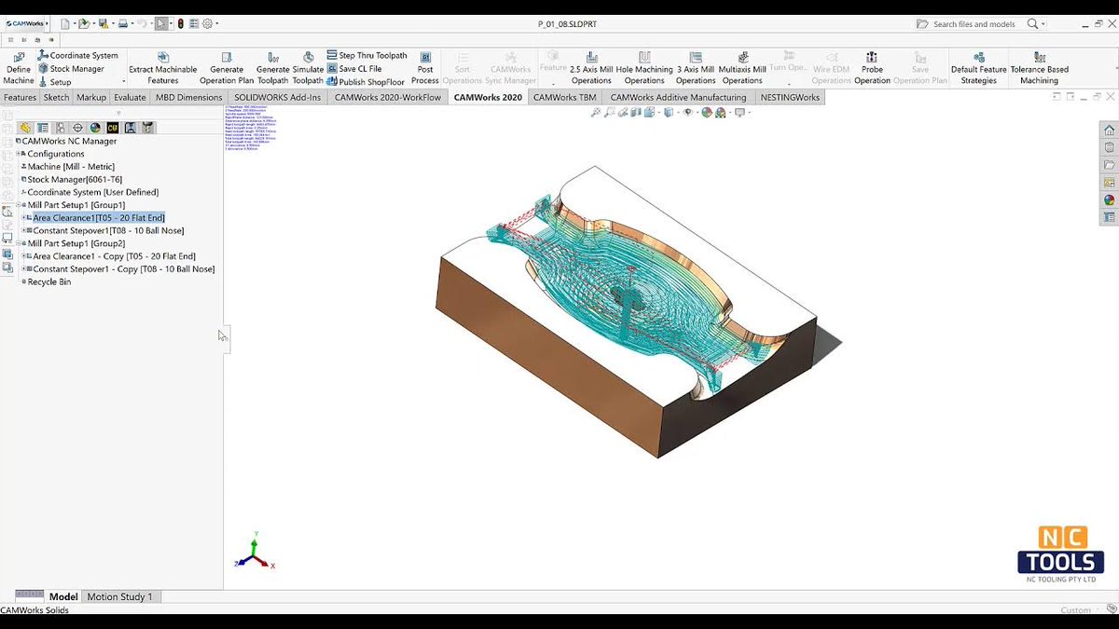Open the Turn Operations dropdown arrow
The height and width of the screenshot is (629, 1119).
click(x=789, y=83)
